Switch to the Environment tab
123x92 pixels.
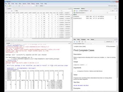point(77,9)
